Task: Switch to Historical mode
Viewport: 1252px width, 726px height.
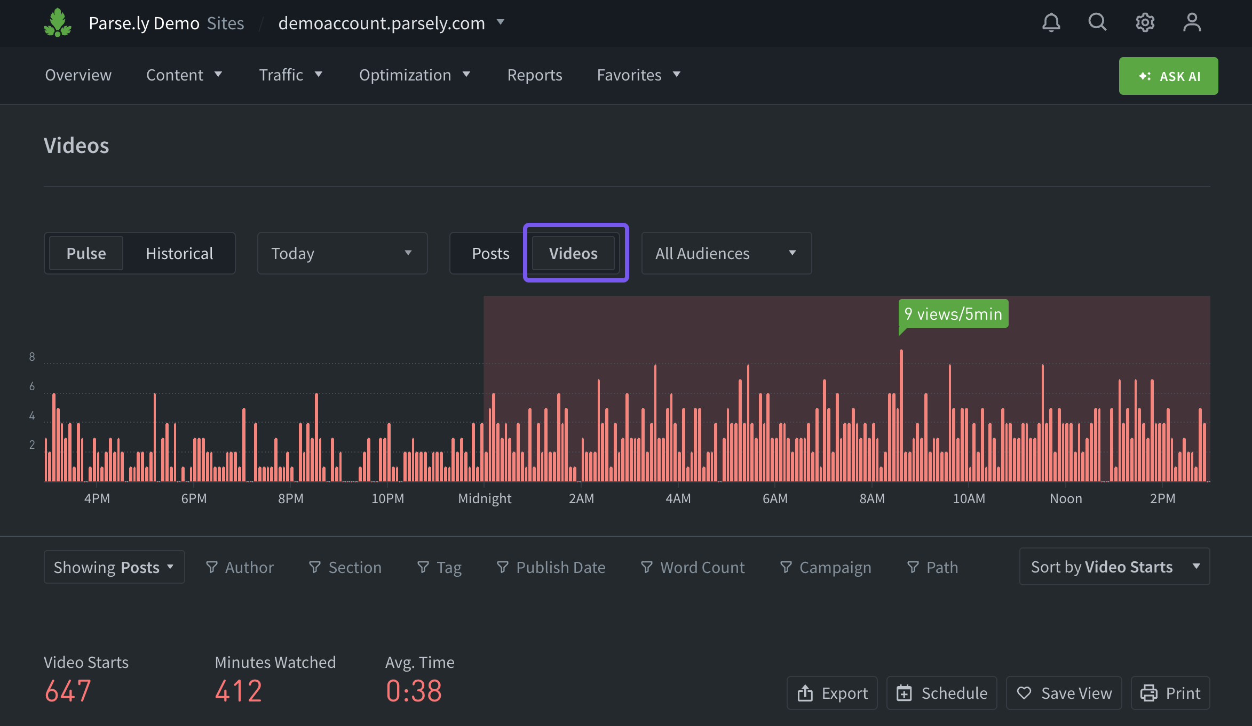Action: [x=179, y=253]
